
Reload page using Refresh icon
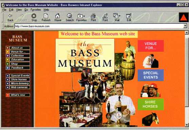46,16
